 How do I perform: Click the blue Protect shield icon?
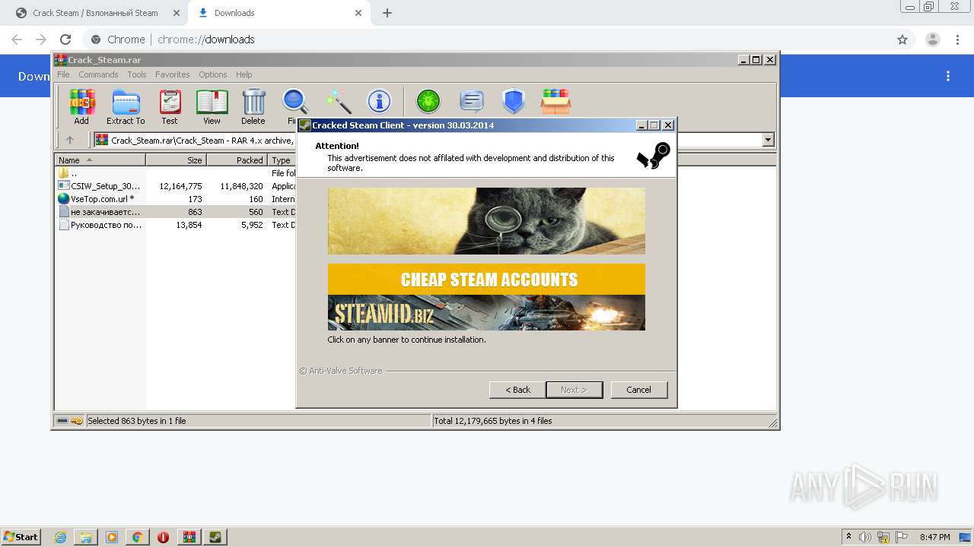[x=514, y=101]
